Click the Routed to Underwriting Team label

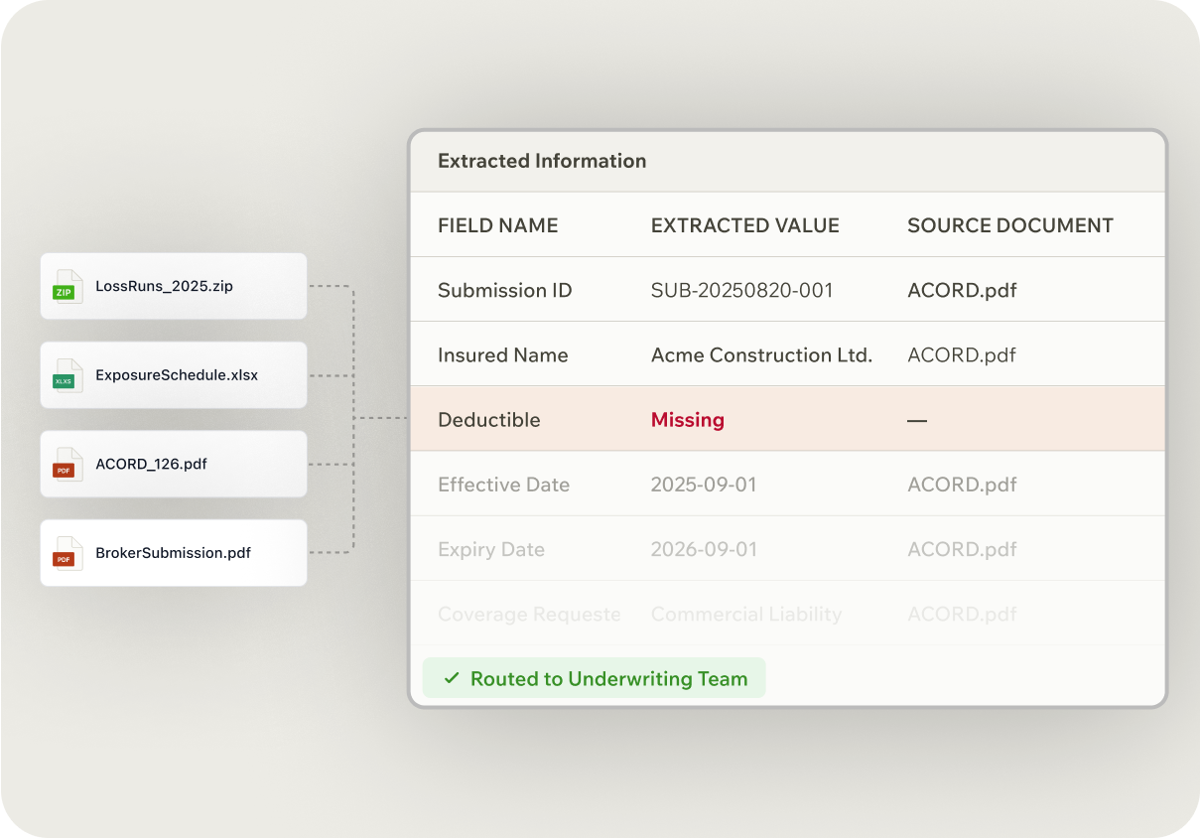[608, 679]
